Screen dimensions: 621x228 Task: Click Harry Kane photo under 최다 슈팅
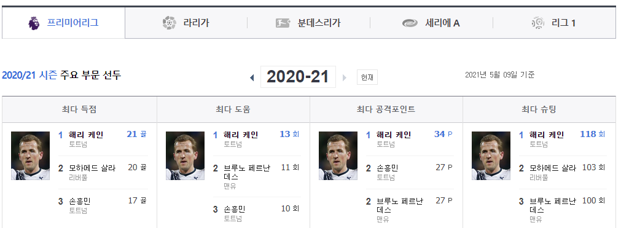point(491,156)
